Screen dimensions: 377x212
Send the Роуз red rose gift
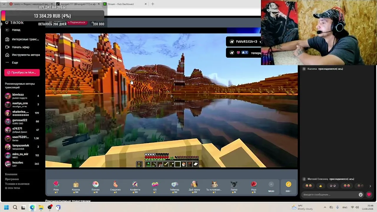pos(254,187)
